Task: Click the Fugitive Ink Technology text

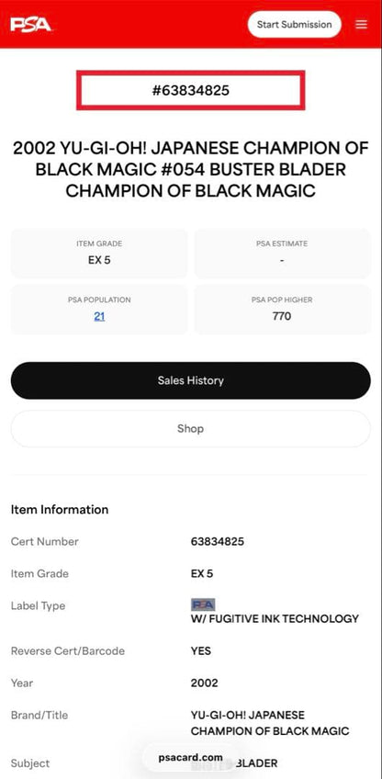Action: pyautogui.click(x=275, y=618)
